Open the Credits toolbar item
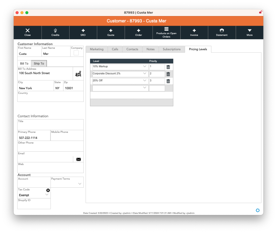Image resolution: width=277 pixels, height=233 pixels. click(55, 32)
